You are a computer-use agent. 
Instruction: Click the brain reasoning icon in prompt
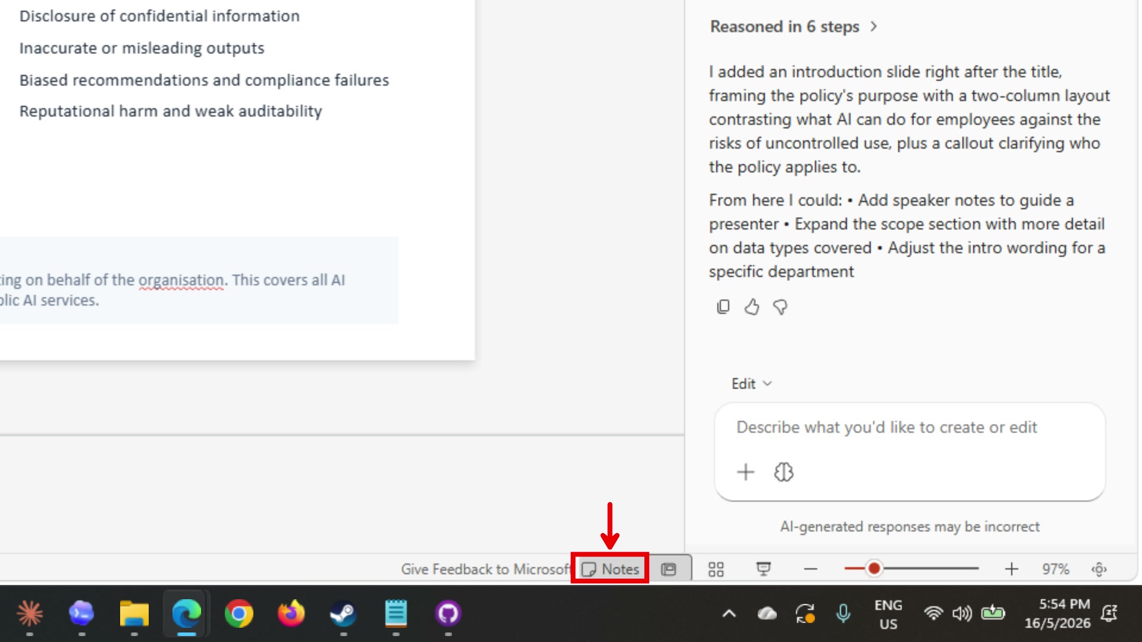(784, 472)
